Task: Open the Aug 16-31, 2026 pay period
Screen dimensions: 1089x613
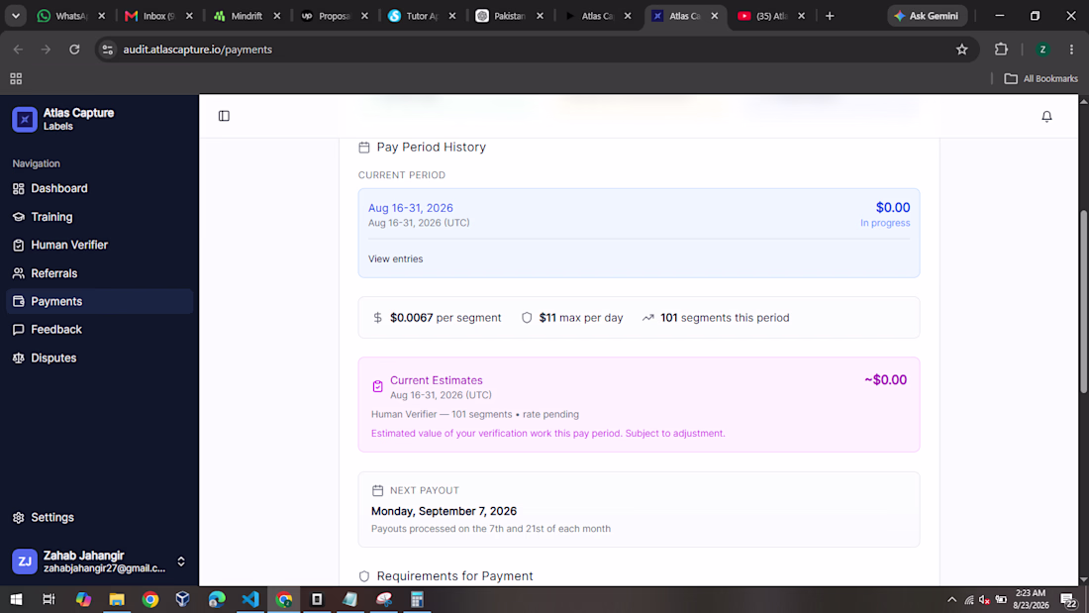Action: [411, 208]
